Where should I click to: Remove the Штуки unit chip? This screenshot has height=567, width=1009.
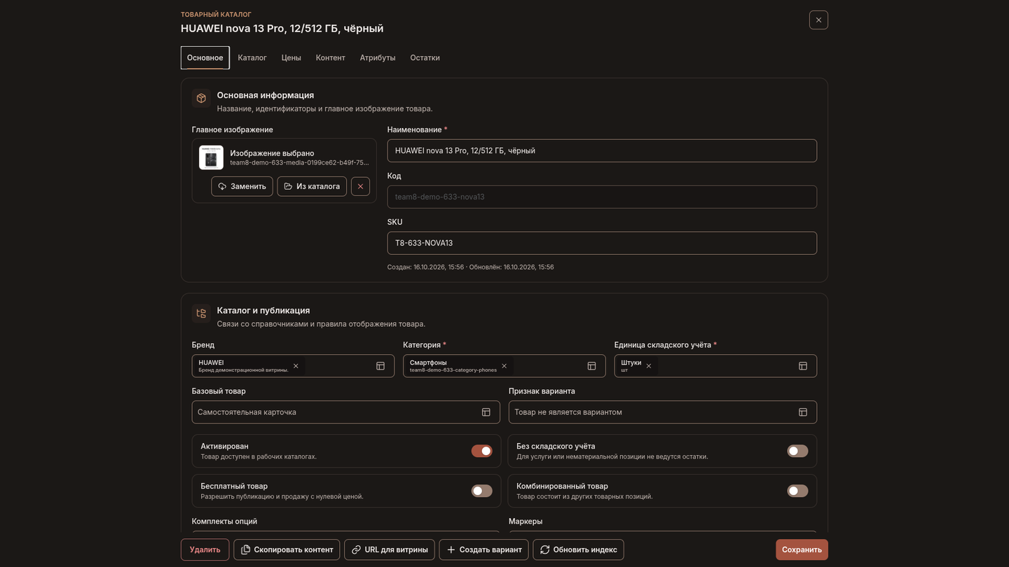[x=649, y=366]
